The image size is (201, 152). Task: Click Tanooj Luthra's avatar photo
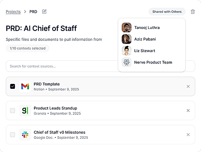click(127, 28)
